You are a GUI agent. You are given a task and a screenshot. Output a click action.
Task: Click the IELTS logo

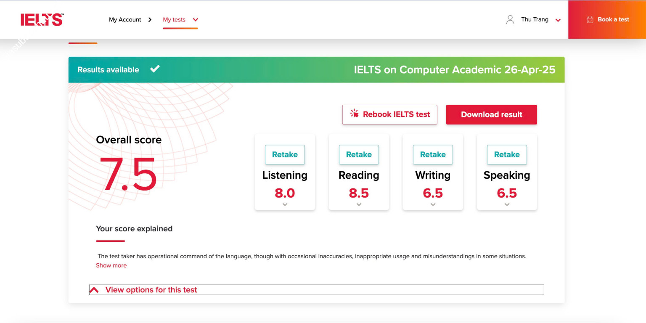[42, 20]
